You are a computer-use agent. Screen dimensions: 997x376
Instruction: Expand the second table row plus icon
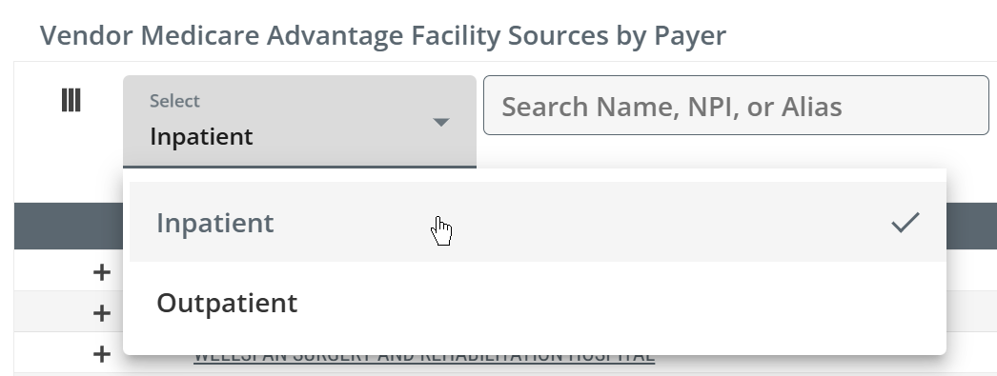[x=102, y=313]
